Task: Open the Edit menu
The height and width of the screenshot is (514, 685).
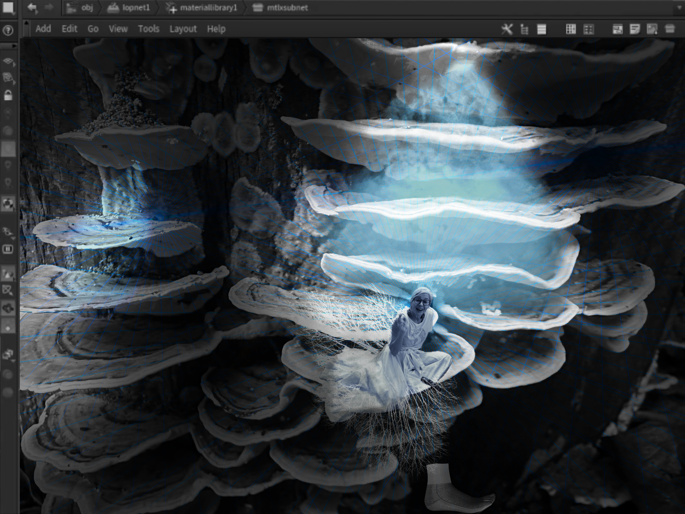Action: pos(69,29)
